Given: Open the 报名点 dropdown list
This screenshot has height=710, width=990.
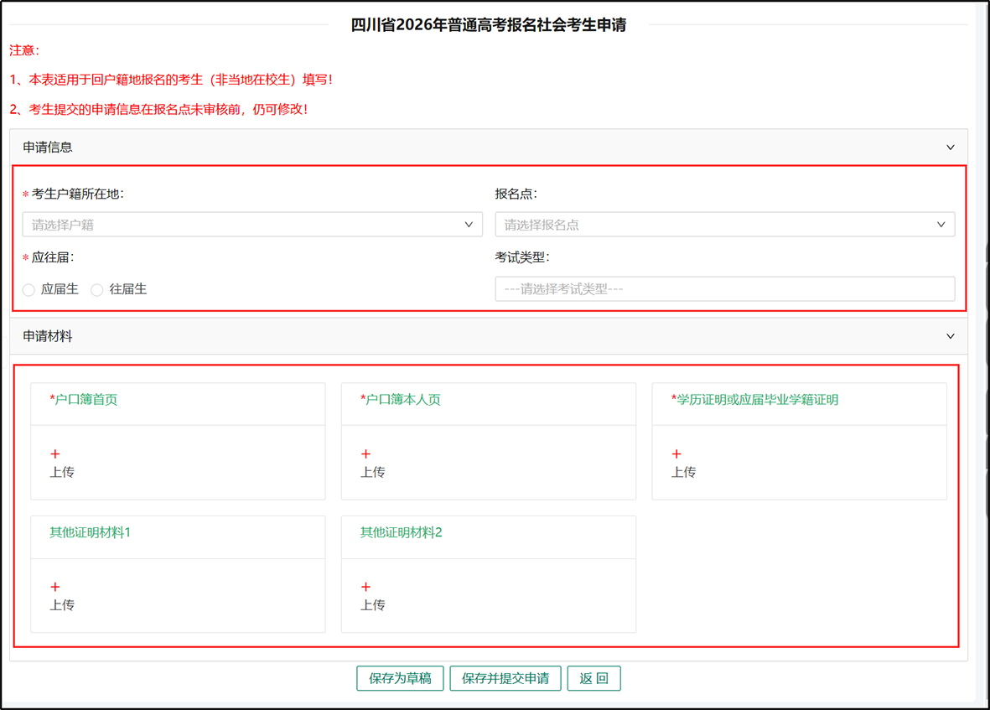Looking at the screenshot, I should (x=724, y=225).
